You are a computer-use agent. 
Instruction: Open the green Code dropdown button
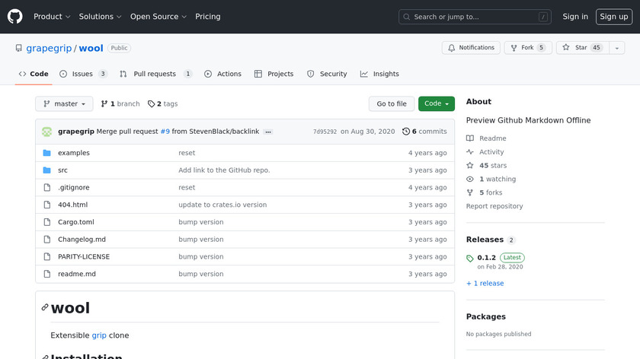(x=437, y=104)
